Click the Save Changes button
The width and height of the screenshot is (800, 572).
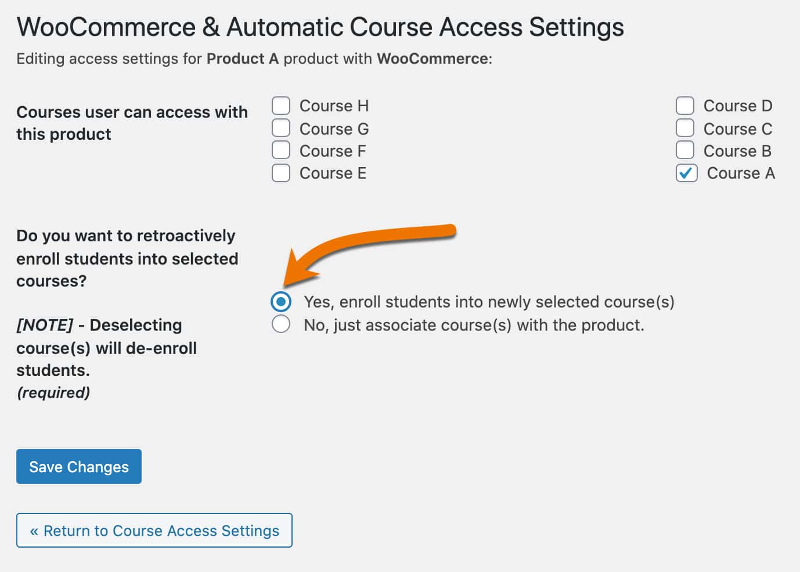(79, 466)
